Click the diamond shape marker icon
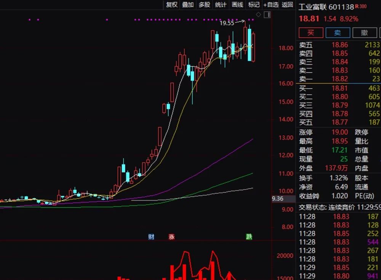Viewport: 381px width, 280px height. 258,14
